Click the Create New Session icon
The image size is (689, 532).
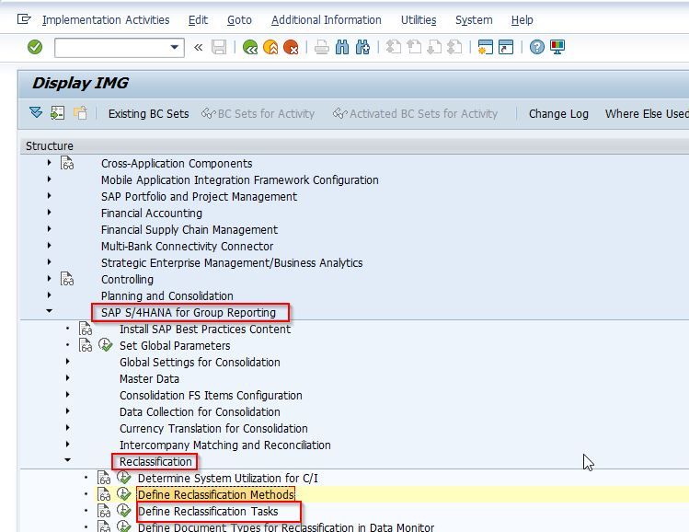[486, 47]
